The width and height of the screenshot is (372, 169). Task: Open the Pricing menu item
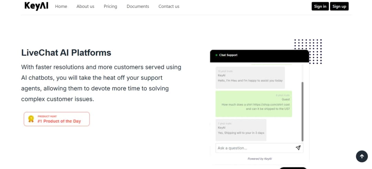tap(110, 7)
